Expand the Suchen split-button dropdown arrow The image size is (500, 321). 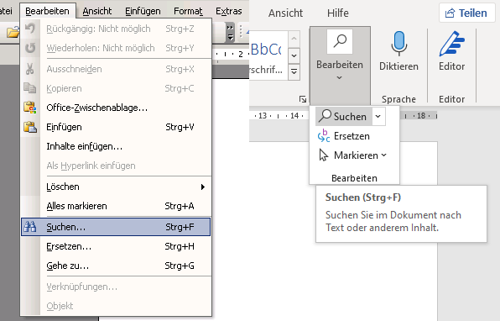point(378,116)
